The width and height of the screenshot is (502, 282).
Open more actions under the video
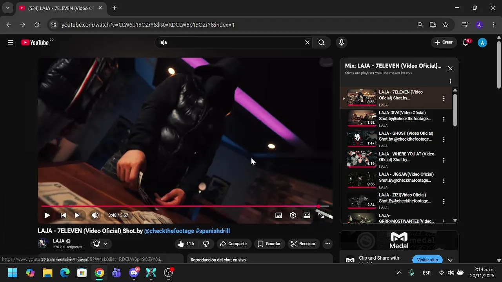pos(327,244)
